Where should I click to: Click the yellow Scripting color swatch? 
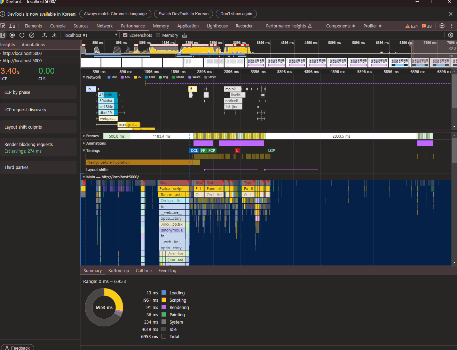click(x=164, y=300)
